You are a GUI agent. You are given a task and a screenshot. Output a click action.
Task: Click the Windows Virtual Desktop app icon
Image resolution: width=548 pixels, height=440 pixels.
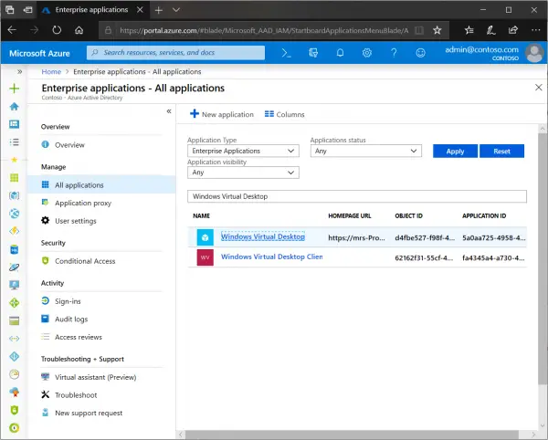click(205, 237)
